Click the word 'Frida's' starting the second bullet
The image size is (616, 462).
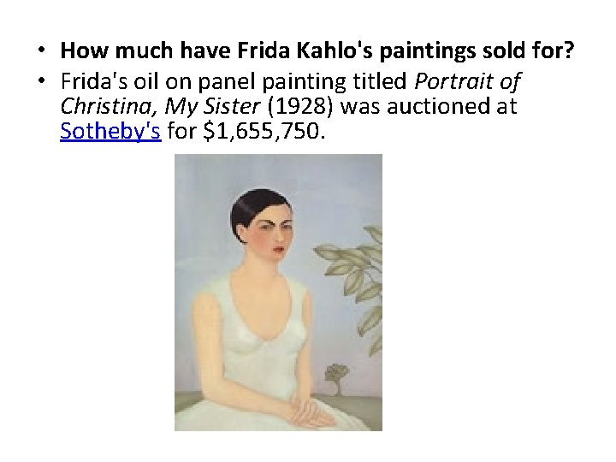[91, 80]
